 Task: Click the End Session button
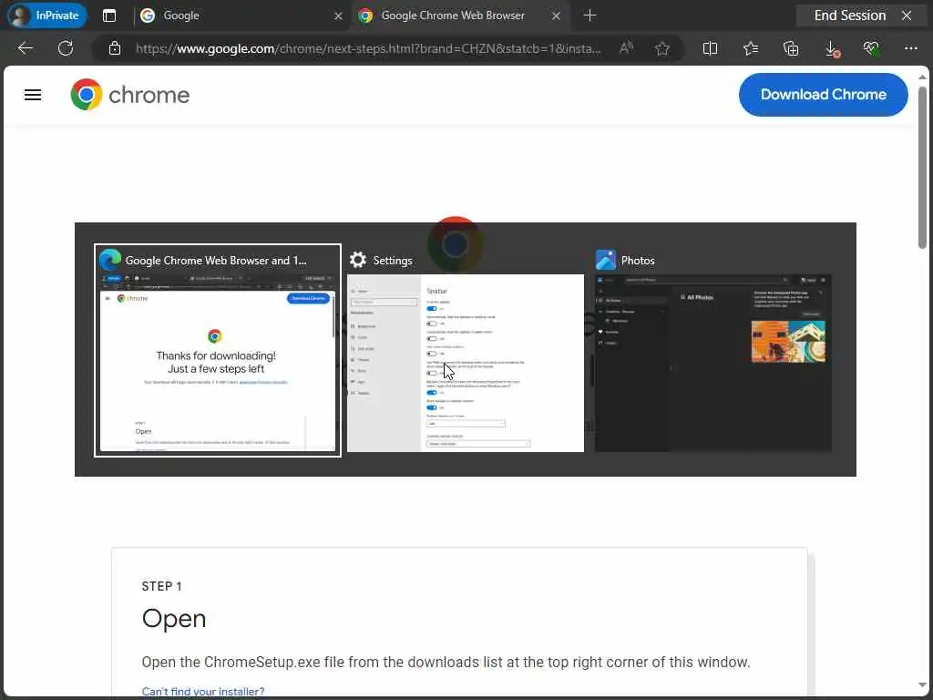point(862,15)
